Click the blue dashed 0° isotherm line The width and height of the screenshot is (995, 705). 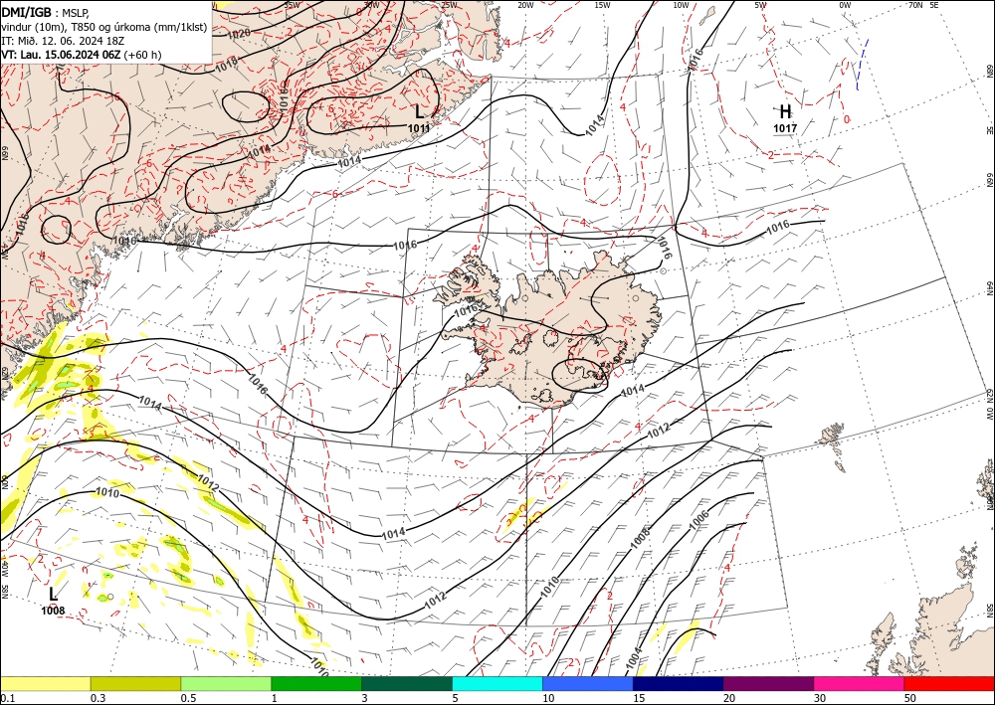coord(861,65)
